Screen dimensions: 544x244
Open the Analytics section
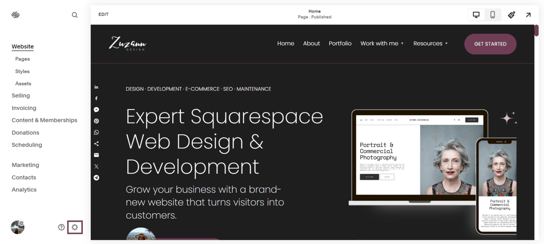pos(24,189)
